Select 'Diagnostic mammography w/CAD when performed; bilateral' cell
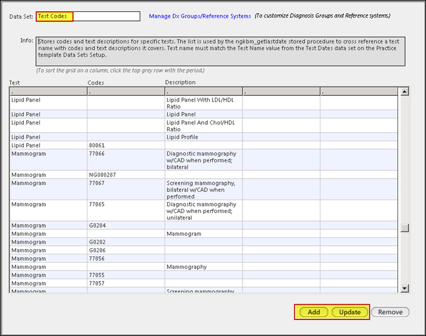 [204, 160]
